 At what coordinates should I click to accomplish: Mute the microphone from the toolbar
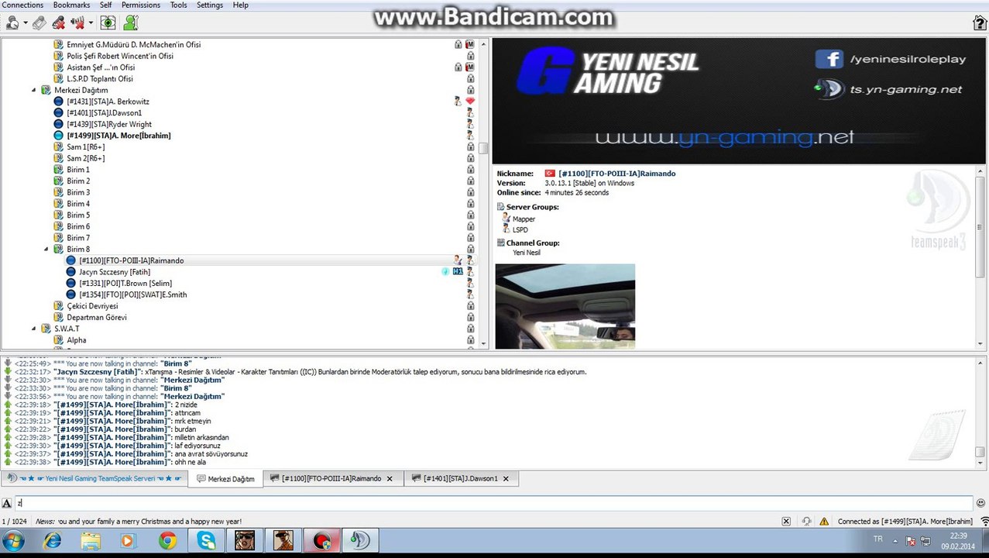(58, 22)
